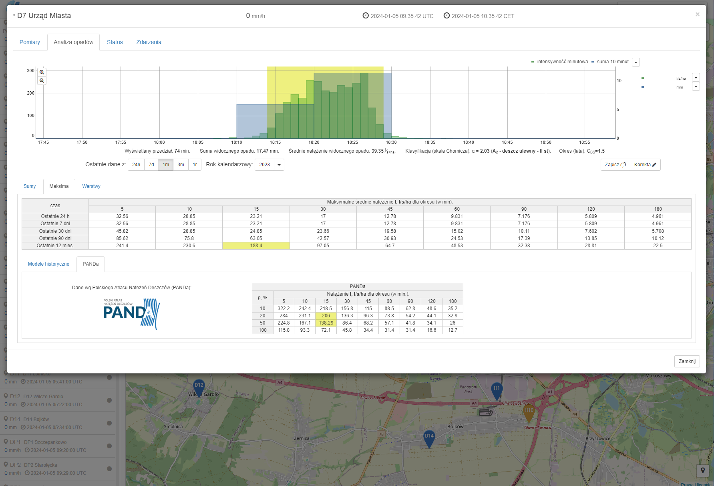The height and width of the screenshot is (486, 714).
Task: Click the H1 map marker pin
Action: (x=497, y=390)
